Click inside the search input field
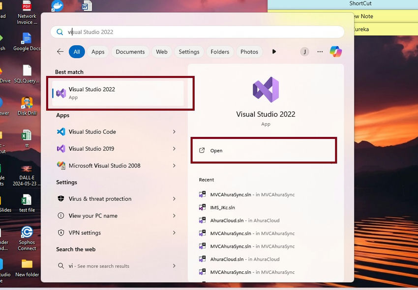The height and width of the screenshot is (290, 418). tap(197, 31)
